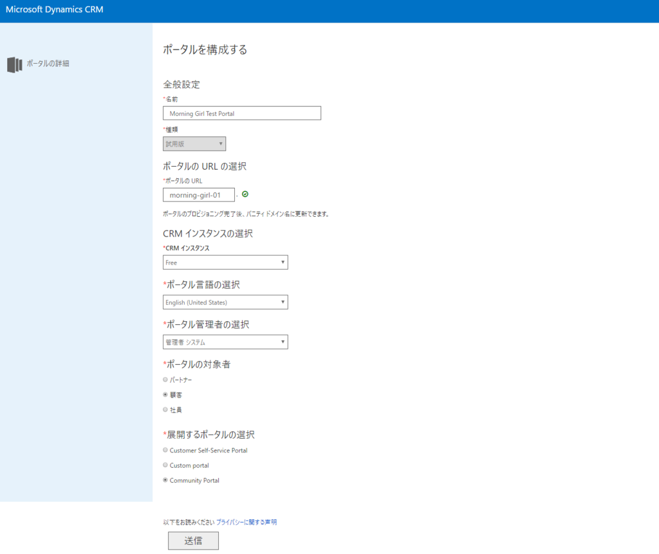
Task: Click the ポータルの詳細 sidebar icon
Action: coord(14,64)
